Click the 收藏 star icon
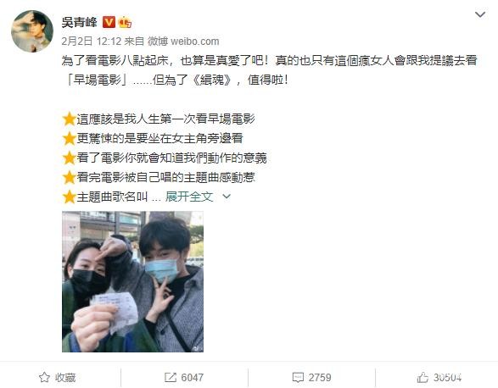The image size is (498, 388). 44,378
